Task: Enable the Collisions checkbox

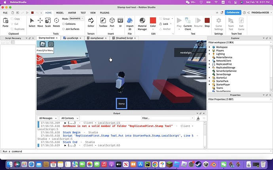Action: click(x=63, y=24)
